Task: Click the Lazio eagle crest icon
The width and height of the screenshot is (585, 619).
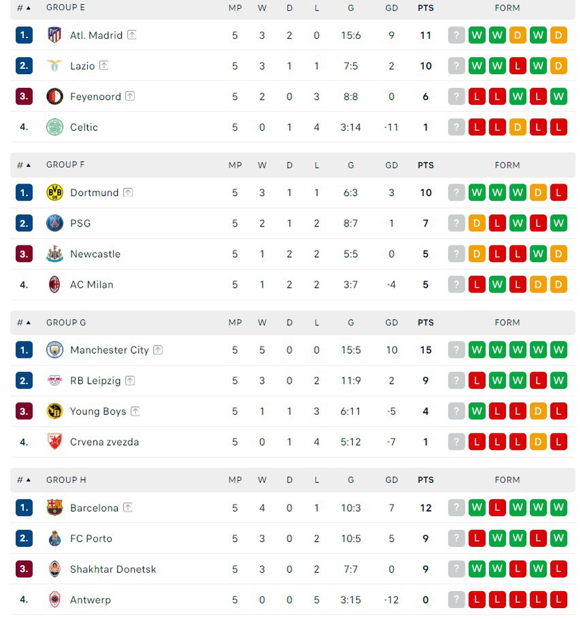Action: click(54, 66)
